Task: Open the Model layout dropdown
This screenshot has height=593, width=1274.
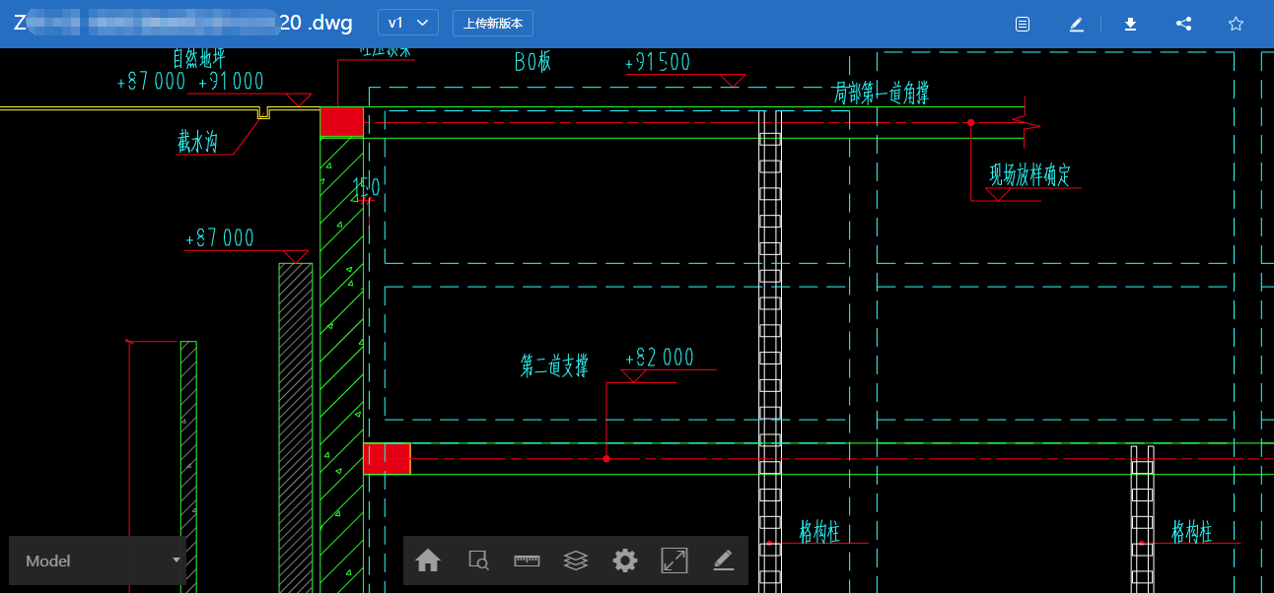Action: [x=97, y=560]
